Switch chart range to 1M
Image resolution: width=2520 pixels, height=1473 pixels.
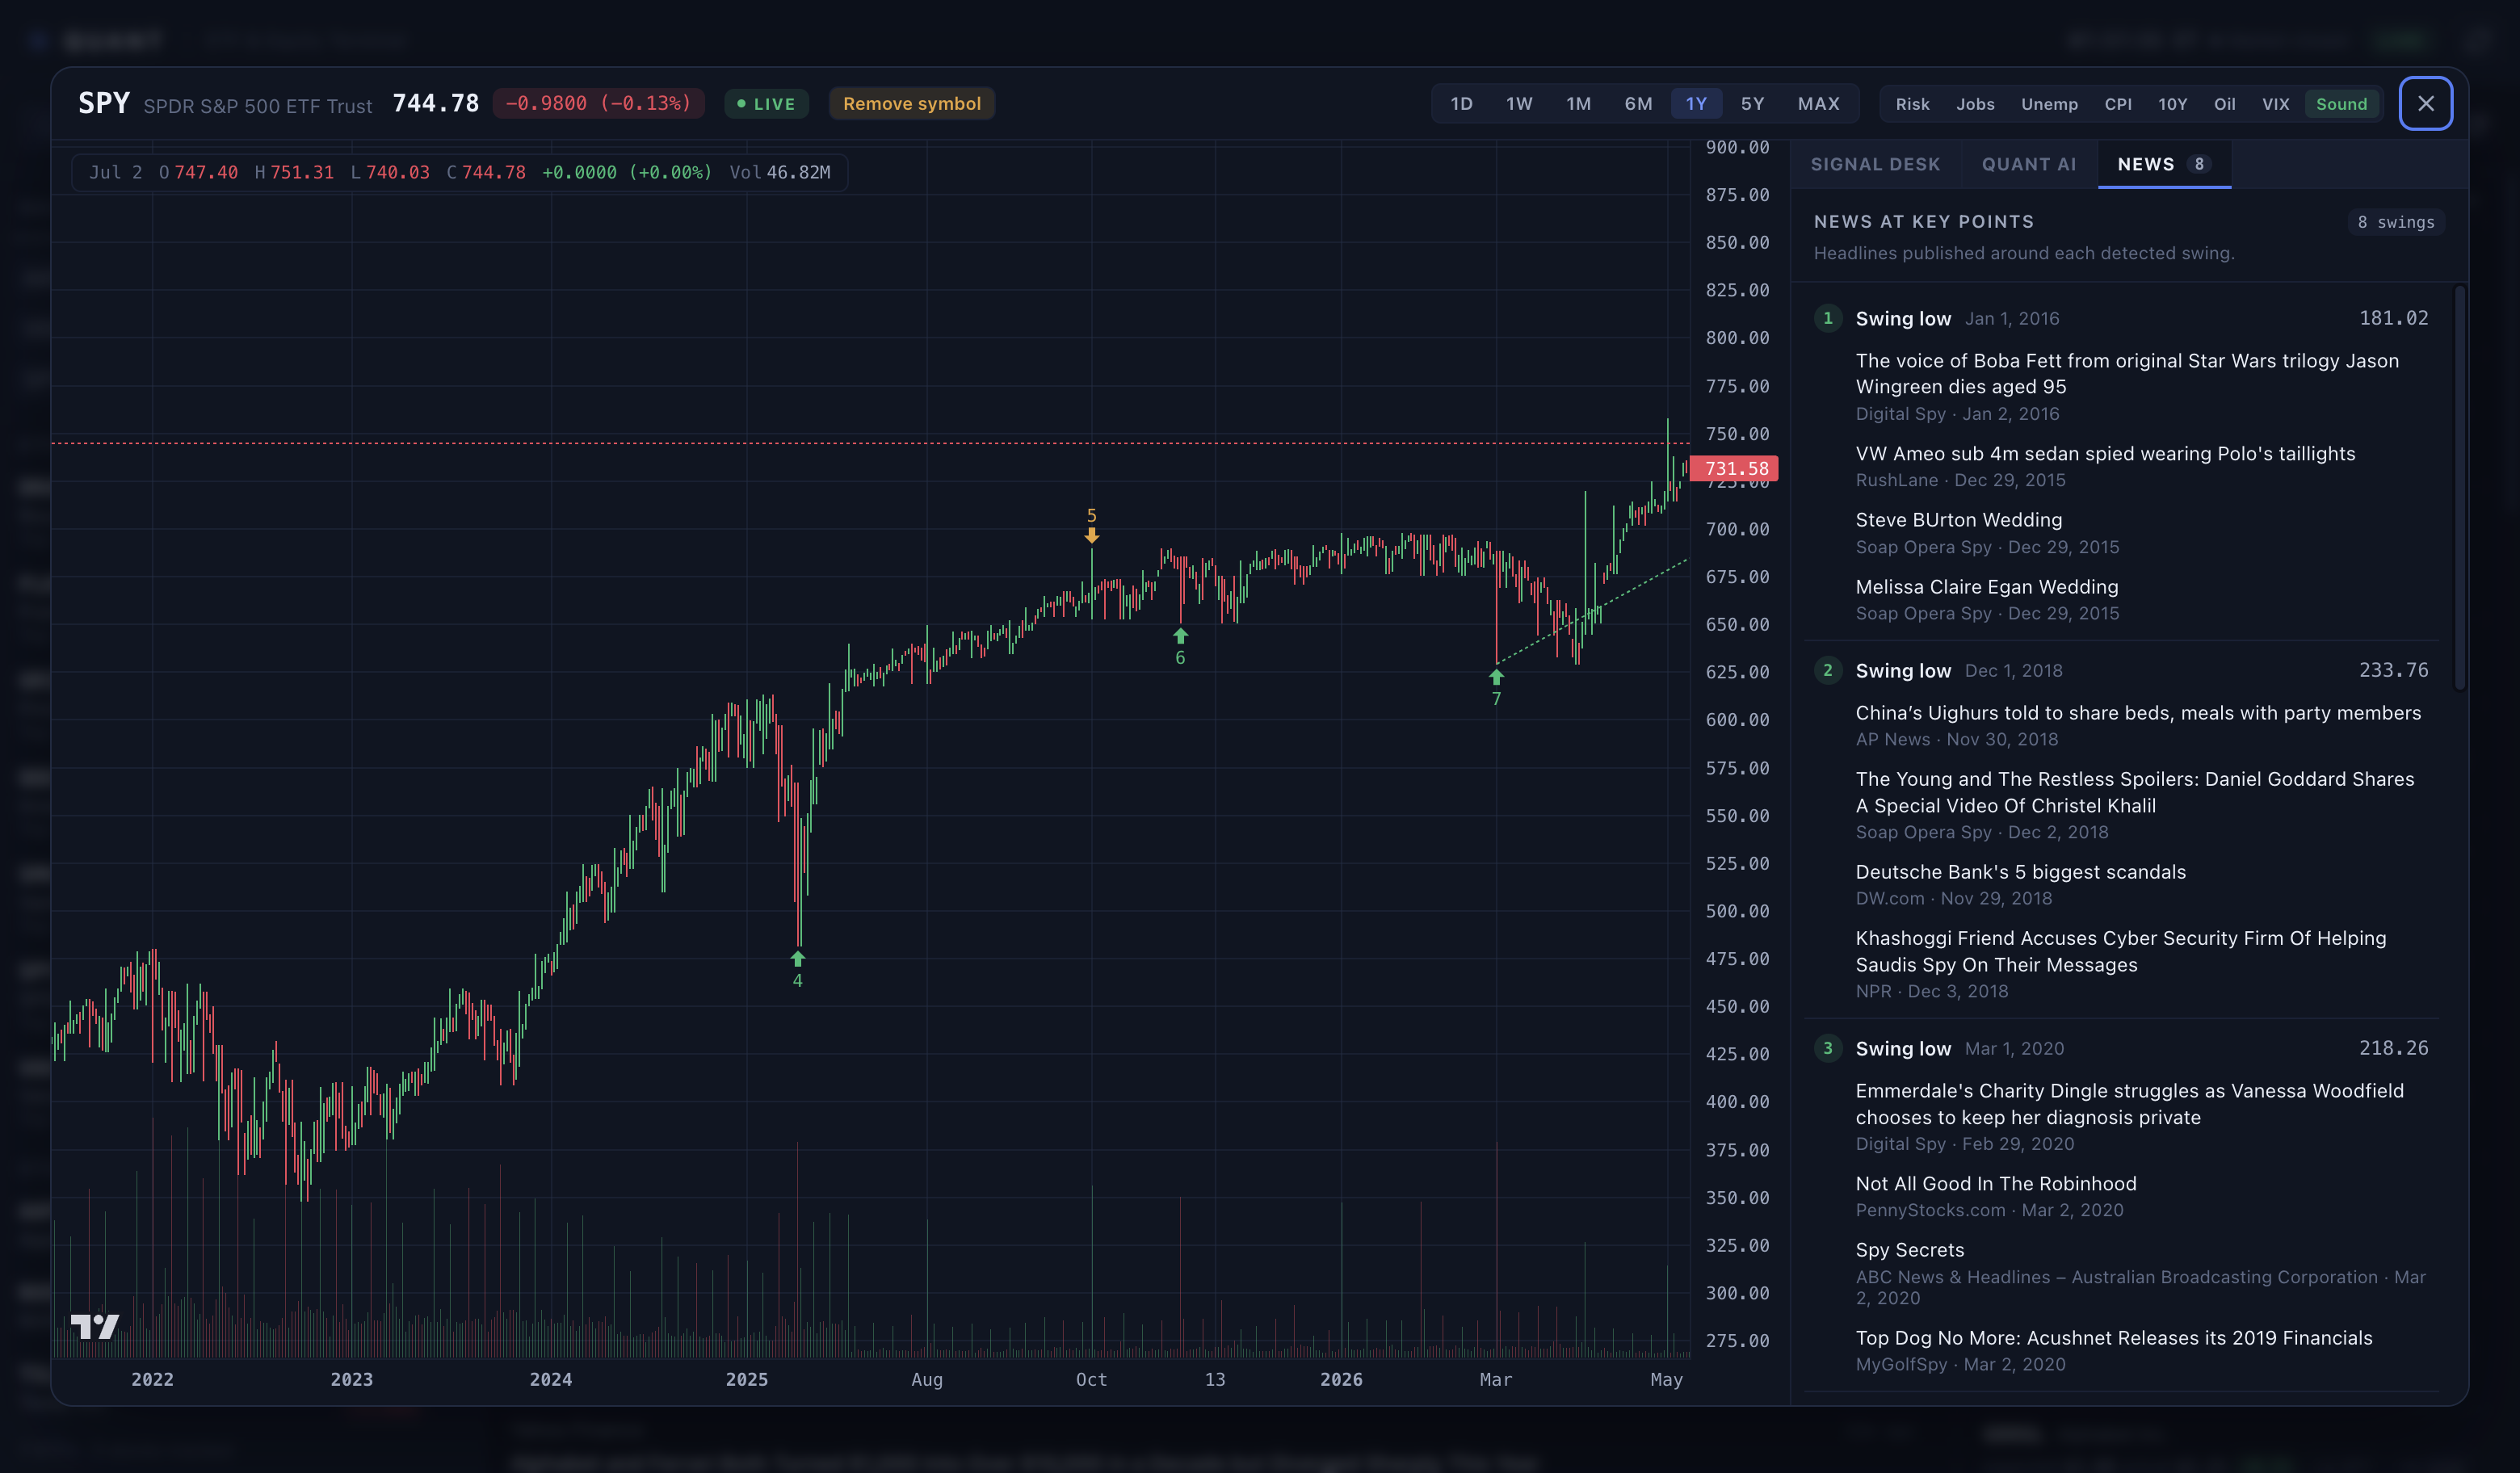pos(1578,104)
